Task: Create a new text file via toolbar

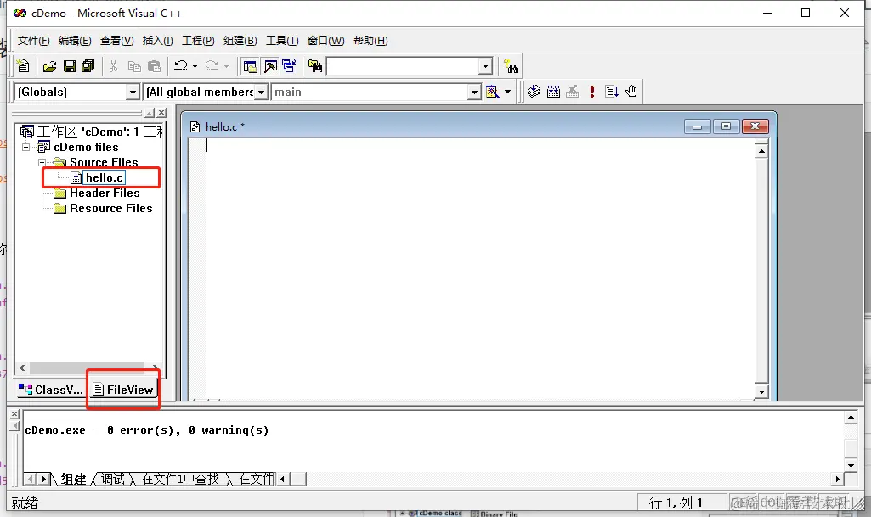Action: (23, 66)
